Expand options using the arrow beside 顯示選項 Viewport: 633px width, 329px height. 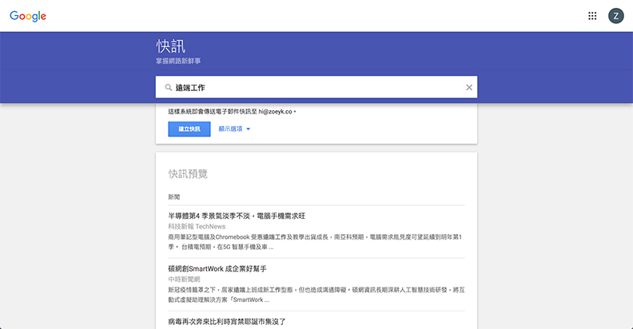(x=249, y=129)
